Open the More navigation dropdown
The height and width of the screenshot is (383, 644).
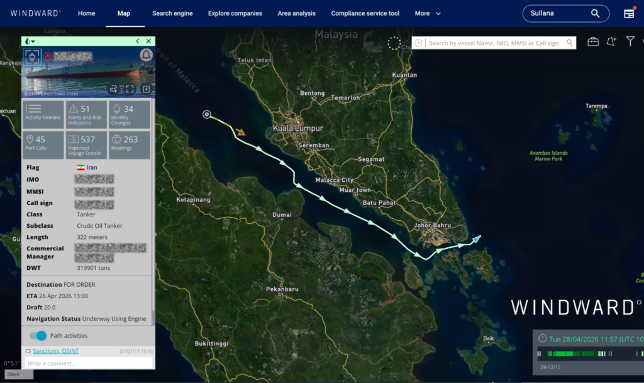pos(428,13)
